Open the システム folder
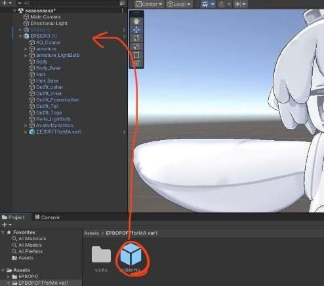This screenshot has width=324, height=286. click(101, 255)
